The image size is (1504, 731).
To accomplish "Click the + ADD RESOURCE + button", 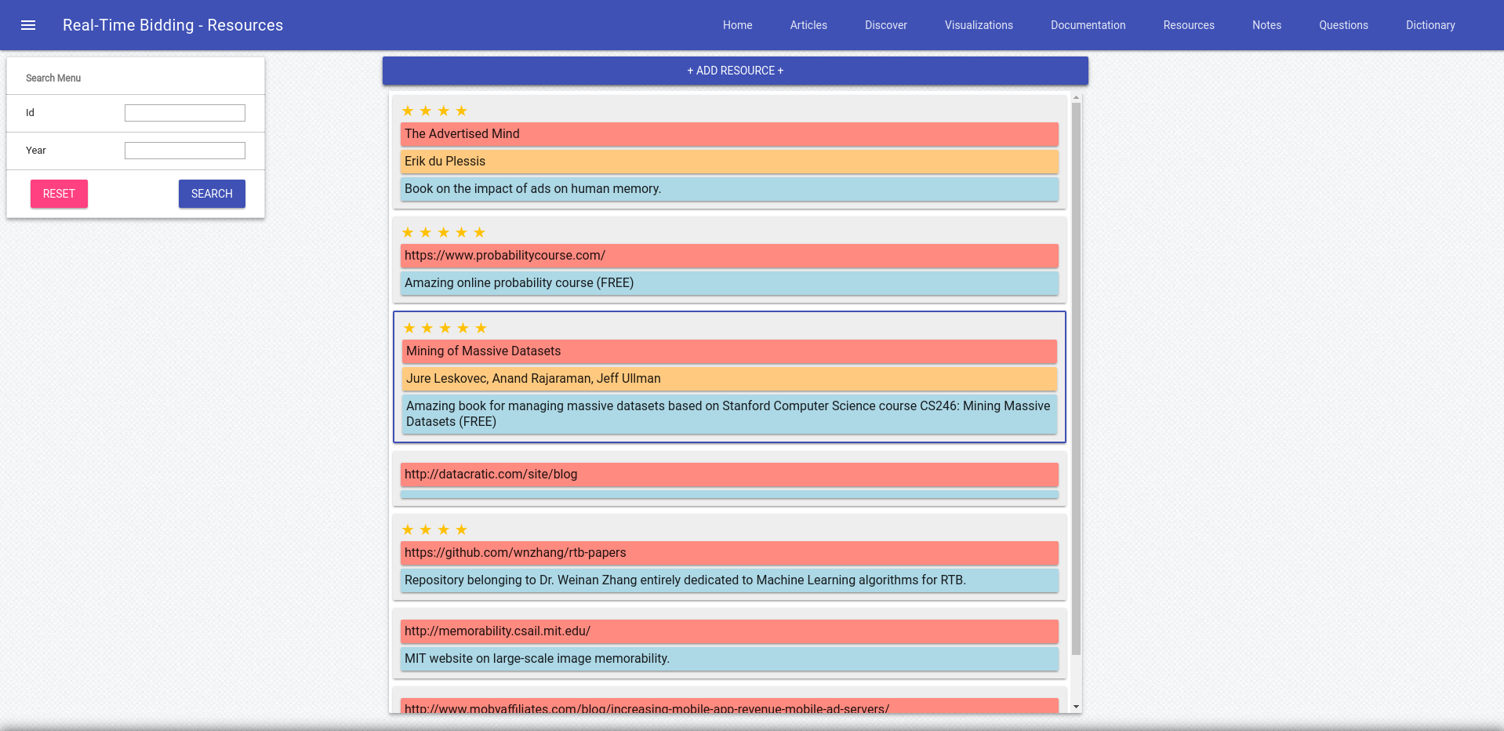I will (736, 71).
